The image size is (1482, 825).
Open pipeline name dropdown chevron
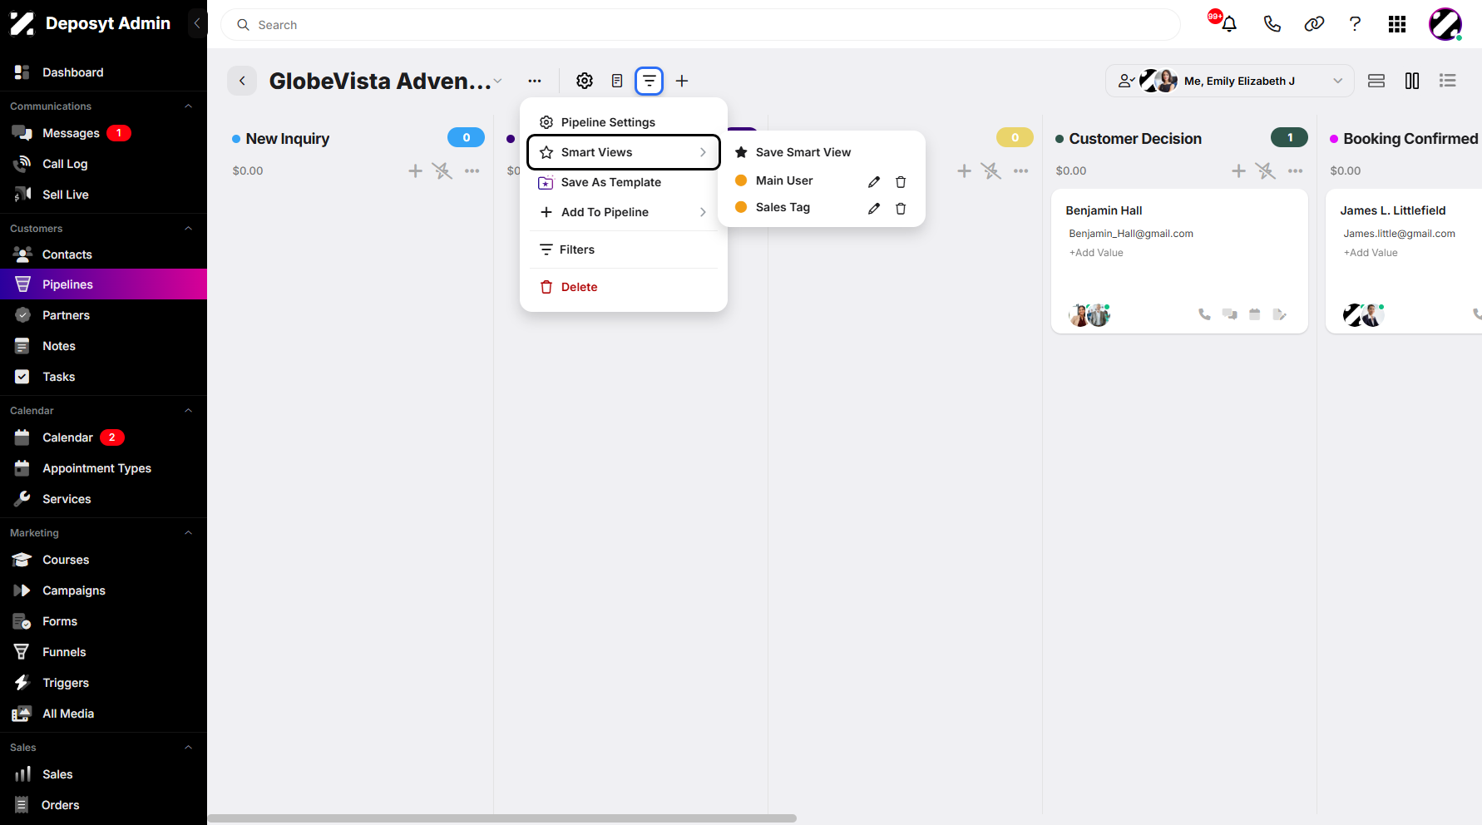click(x=497, y=82)
